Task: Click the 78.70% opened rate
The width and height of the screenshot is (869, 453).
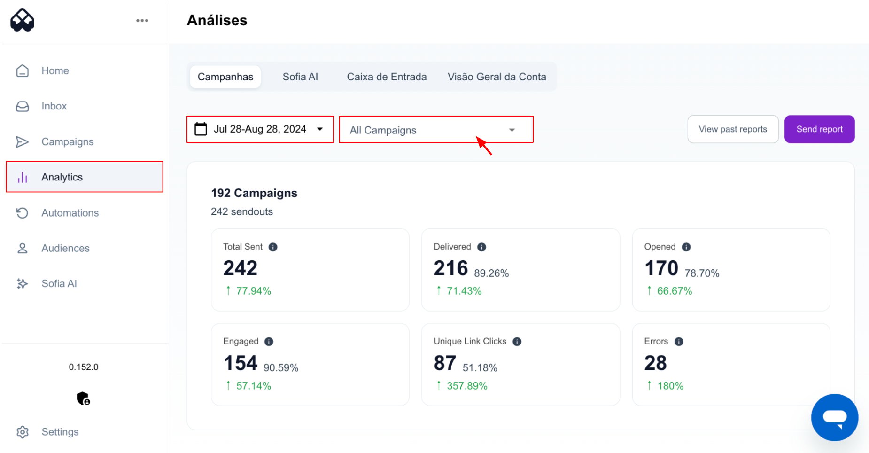Action: [x=702, y=273]
